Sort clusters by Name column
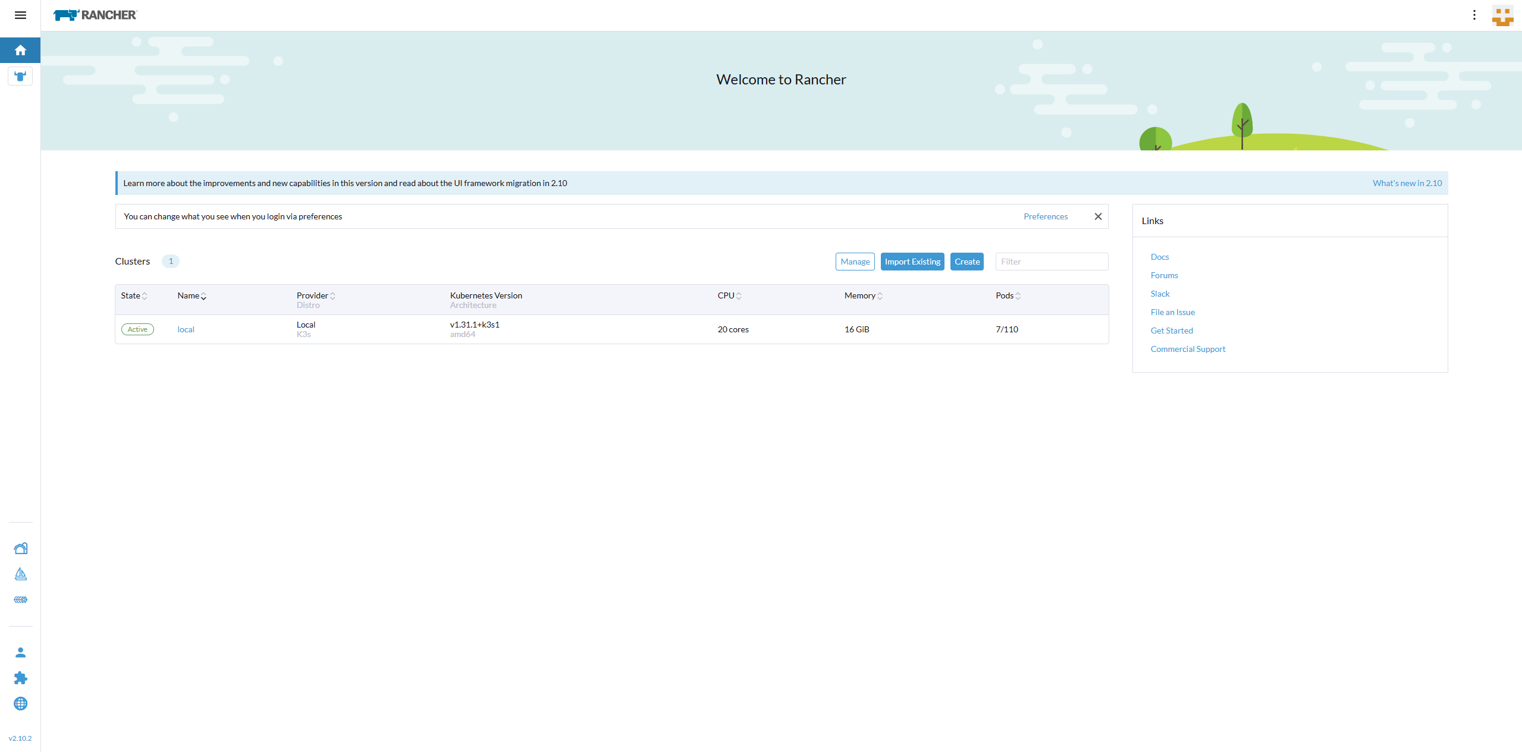This screenshot has width=1522, height=752. pos(192,295)
